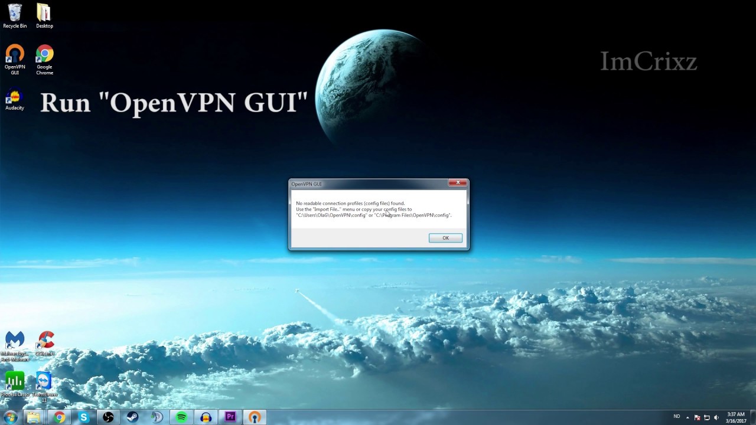Open File Explorer from the taskbar

tap(34, 417)
